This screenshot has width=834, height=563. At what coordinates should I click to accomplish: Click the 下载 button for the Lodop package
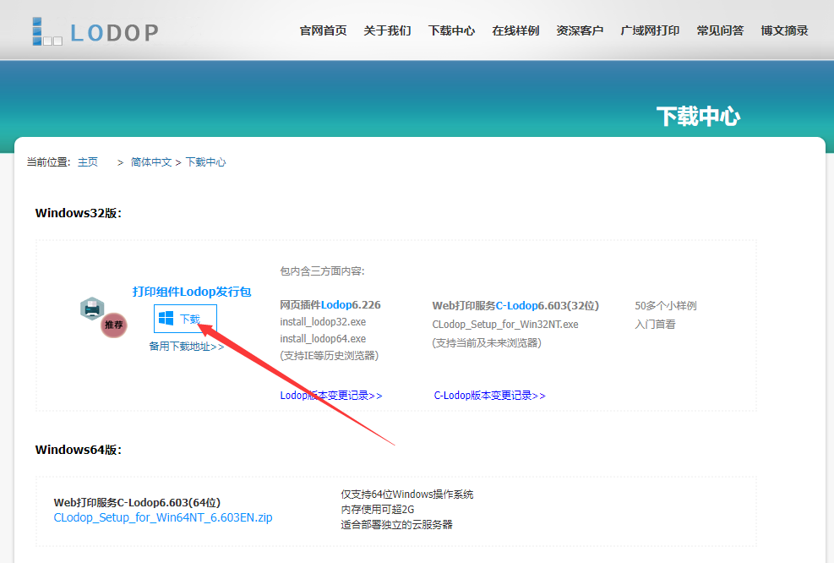click(185, 318)
